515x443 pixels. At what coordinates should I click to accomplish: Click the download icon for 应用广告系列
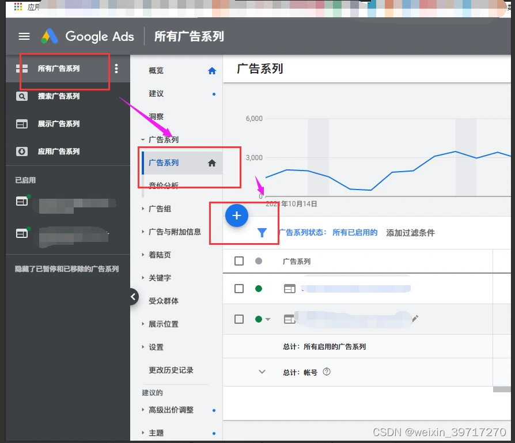(x=22, y=152)
